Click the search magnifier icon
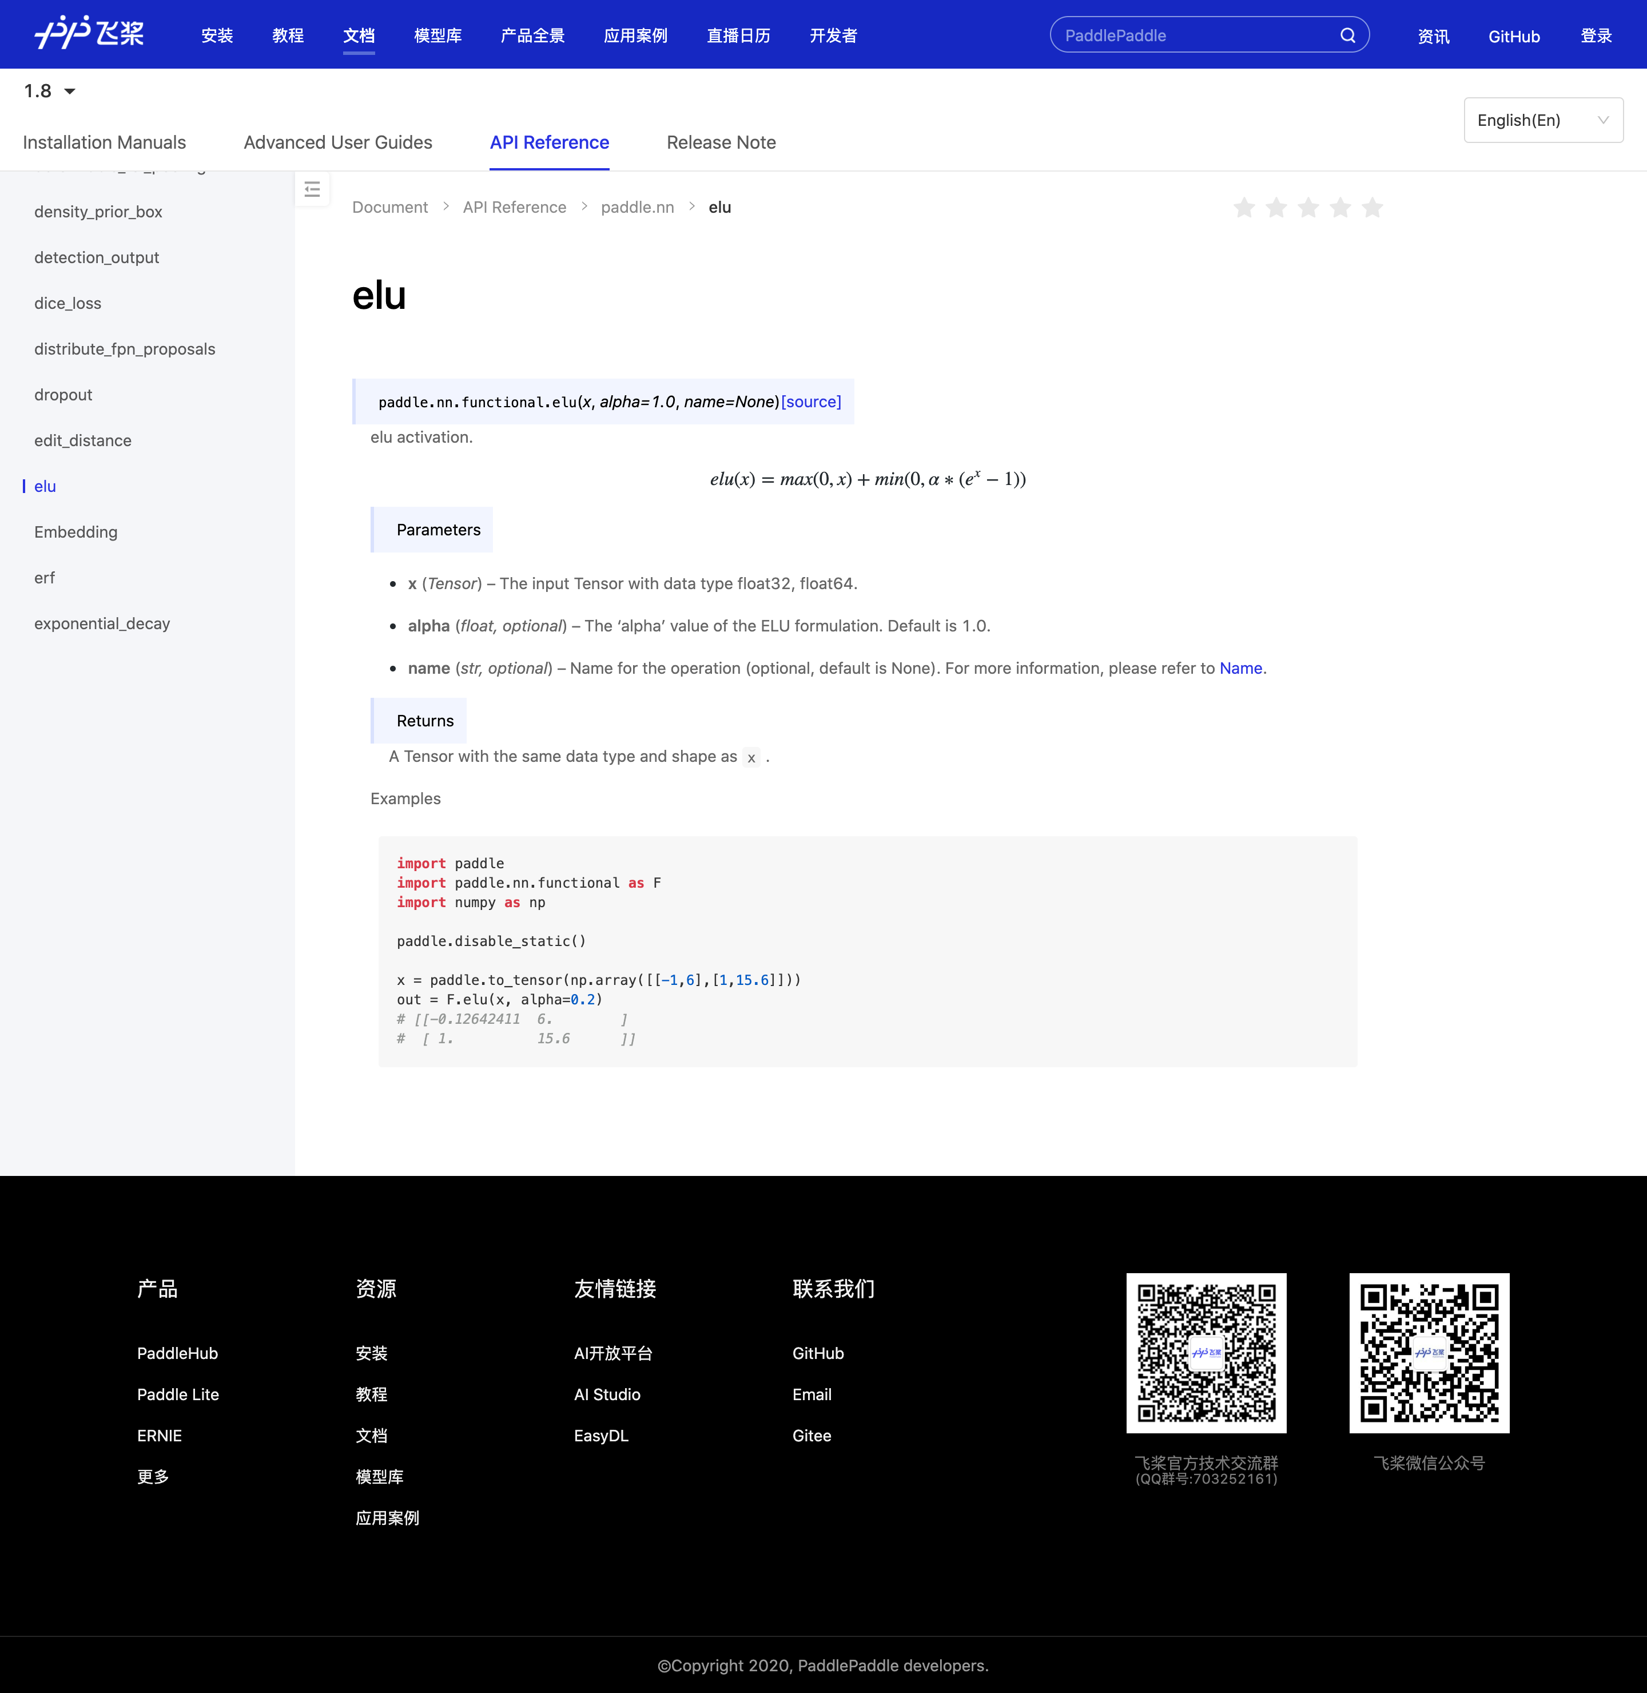This screenshot has height=1693, width=1647. [x=1347, y=35]
